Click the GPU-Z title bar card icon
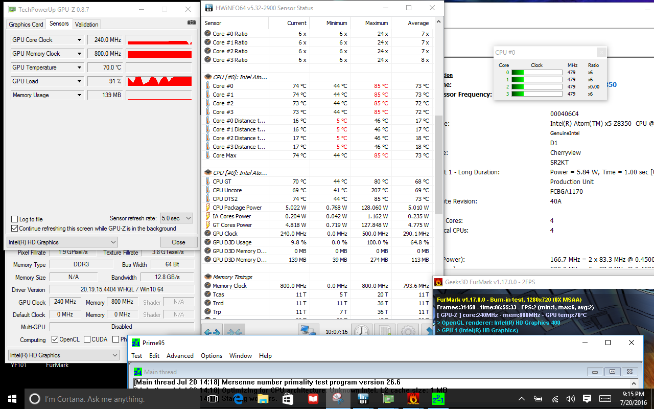Viewport: 654px width, 409px height. 12,9
